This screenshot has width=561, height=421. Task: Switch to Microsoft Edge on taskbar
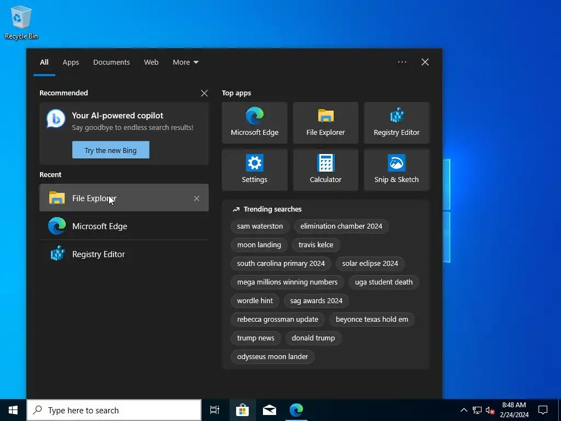296,410
